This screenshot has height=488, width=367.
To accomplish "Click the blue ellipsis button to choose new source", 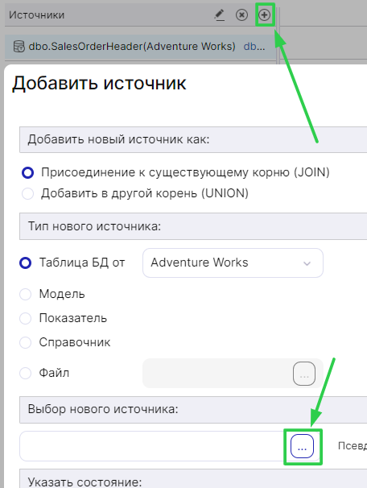I will point(302,446).
